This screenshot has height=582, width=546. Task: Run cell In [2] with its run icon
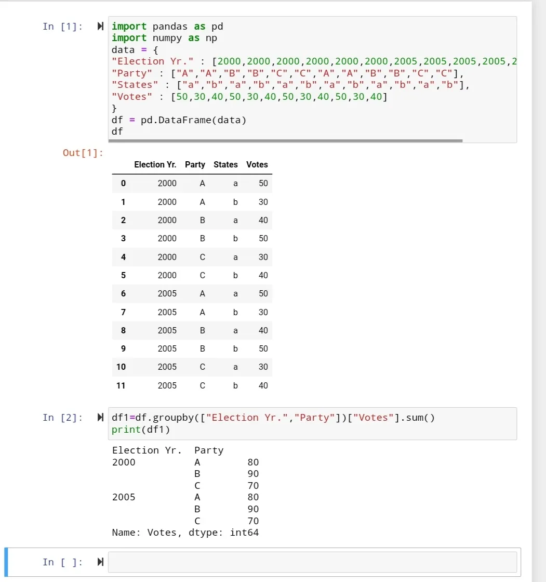[100, 417]
